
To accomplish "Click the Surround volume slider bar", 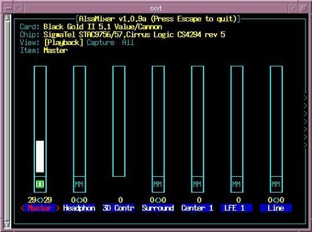I will click(x=158, y=121).
